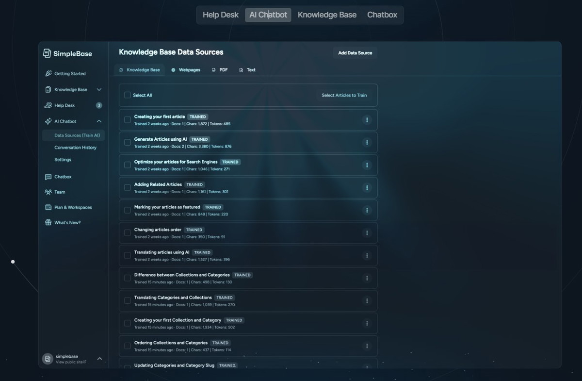Screen dimensions: 582x381
Task: Tick checkbox for Ordering Collections and Categories
Action: [x=128, y=346]
